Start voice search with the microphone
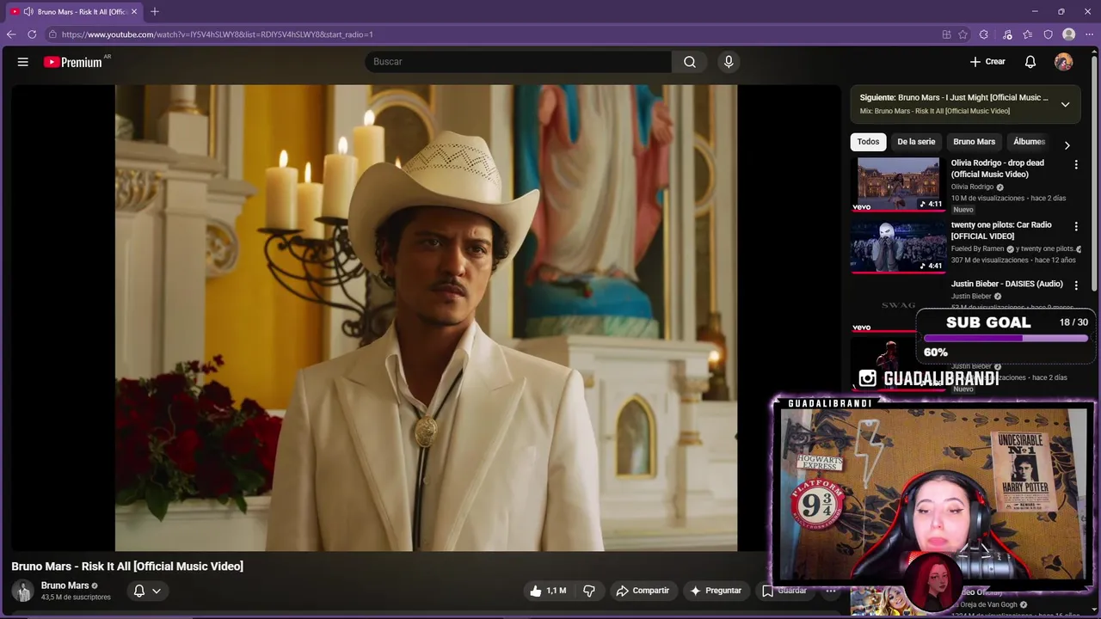The image size is (1101, 619). coord(729,62)
